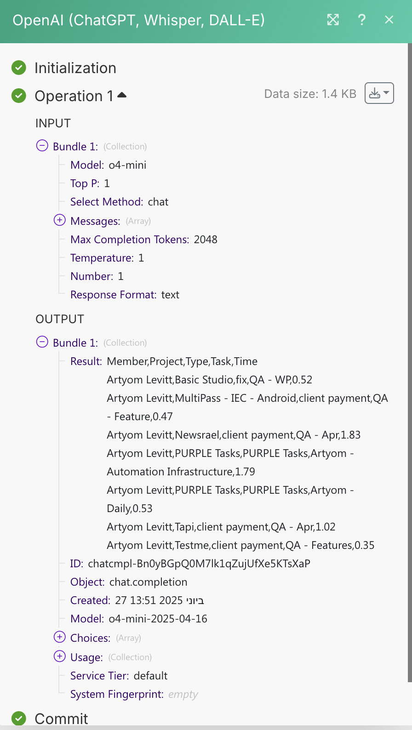
Task: Expand the Messages array in input
Action: [x=60, y=220]
